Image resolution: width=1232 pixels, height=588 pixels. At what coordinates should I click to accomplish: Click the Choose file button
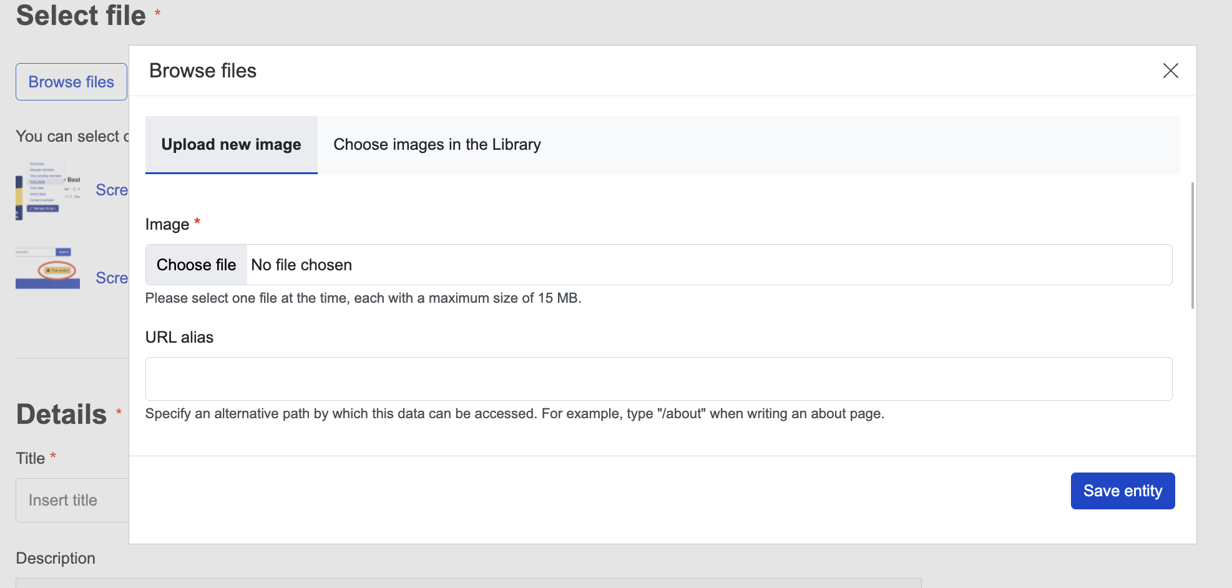(x=196, y=265)
